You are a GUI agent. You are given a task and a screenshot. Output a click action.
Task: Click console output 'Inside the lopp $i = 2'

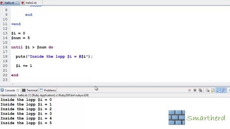pos(26,109)
